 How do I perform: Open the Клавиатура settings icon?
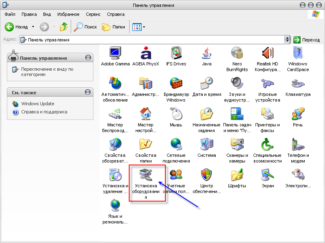(298, 87)
